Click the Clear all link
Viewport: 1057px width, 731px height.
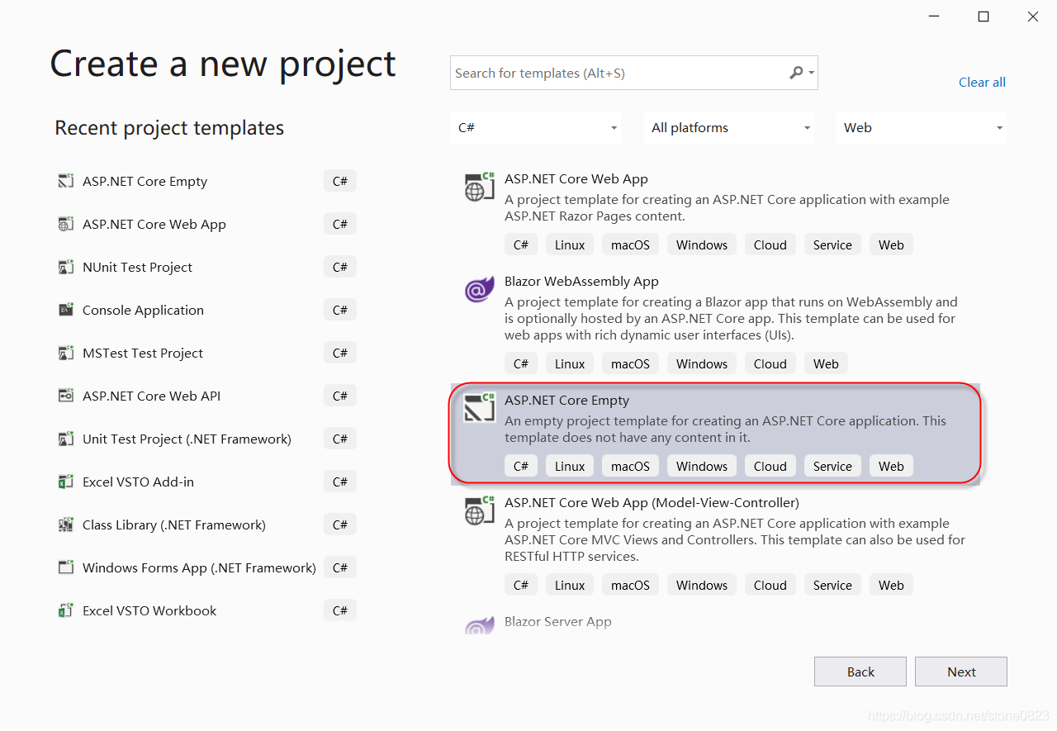pyautogui.click(x=982, y=82)
